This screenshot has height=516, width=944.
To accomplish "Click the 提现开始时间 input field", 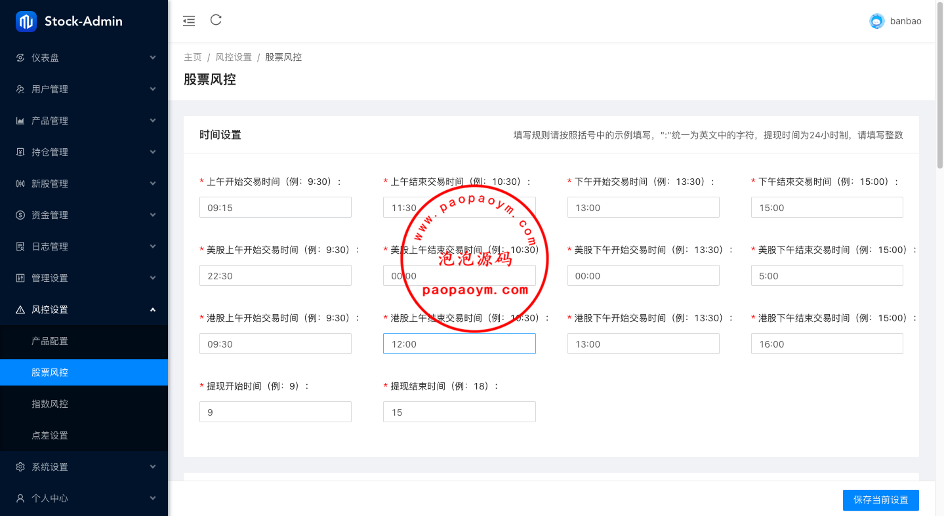I will [276, 412].
